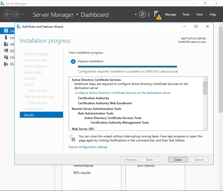Image resolution: width=223 pixels, height=191 pixels.
Task: Click the Feature installation info icon
Action: click(x=73, y=62)
